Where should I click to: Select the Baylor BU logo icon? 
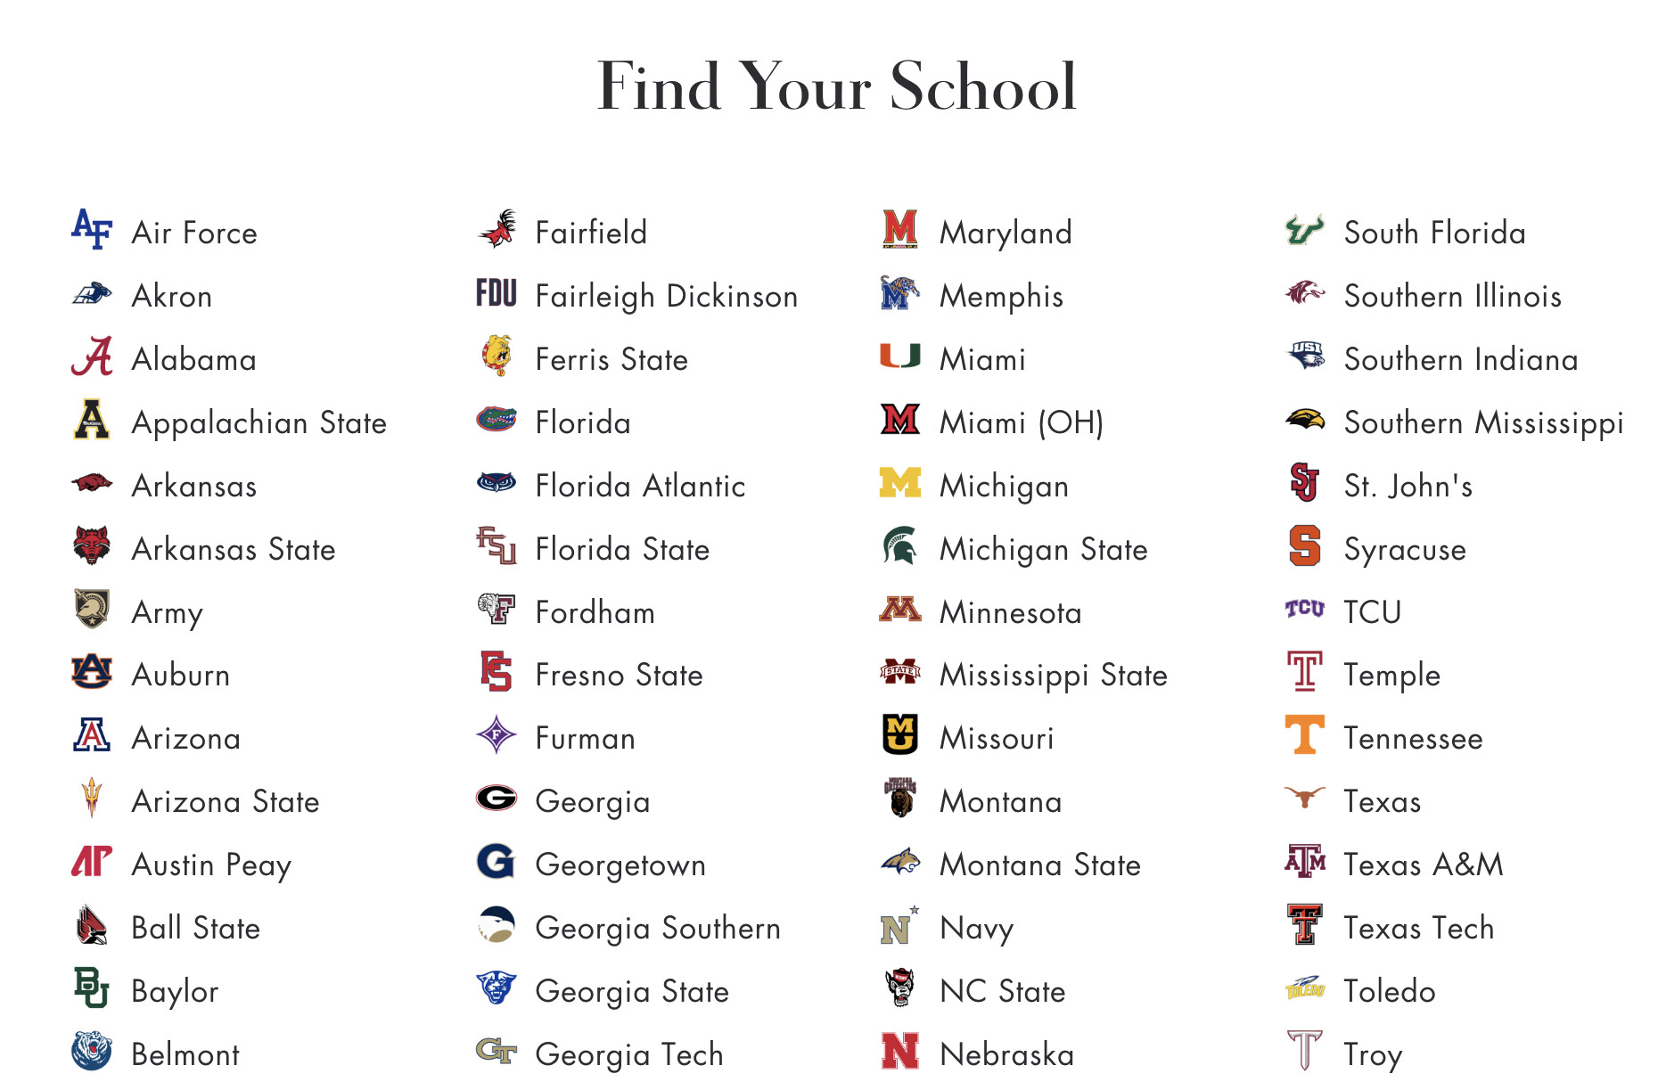(92, 988)
